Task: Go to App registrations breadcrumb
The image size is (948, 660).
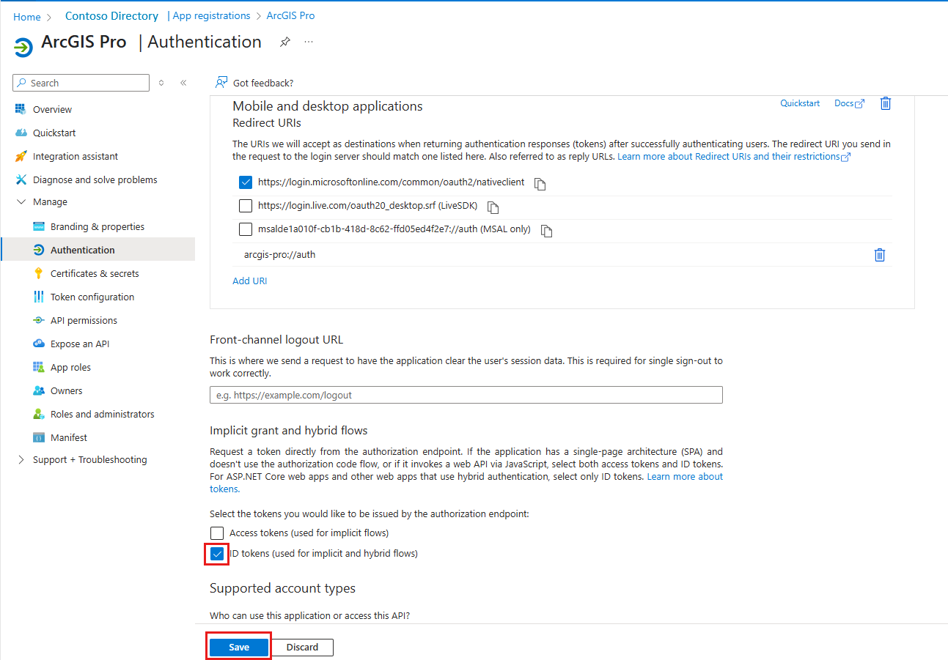Action: tap(211, 15)
